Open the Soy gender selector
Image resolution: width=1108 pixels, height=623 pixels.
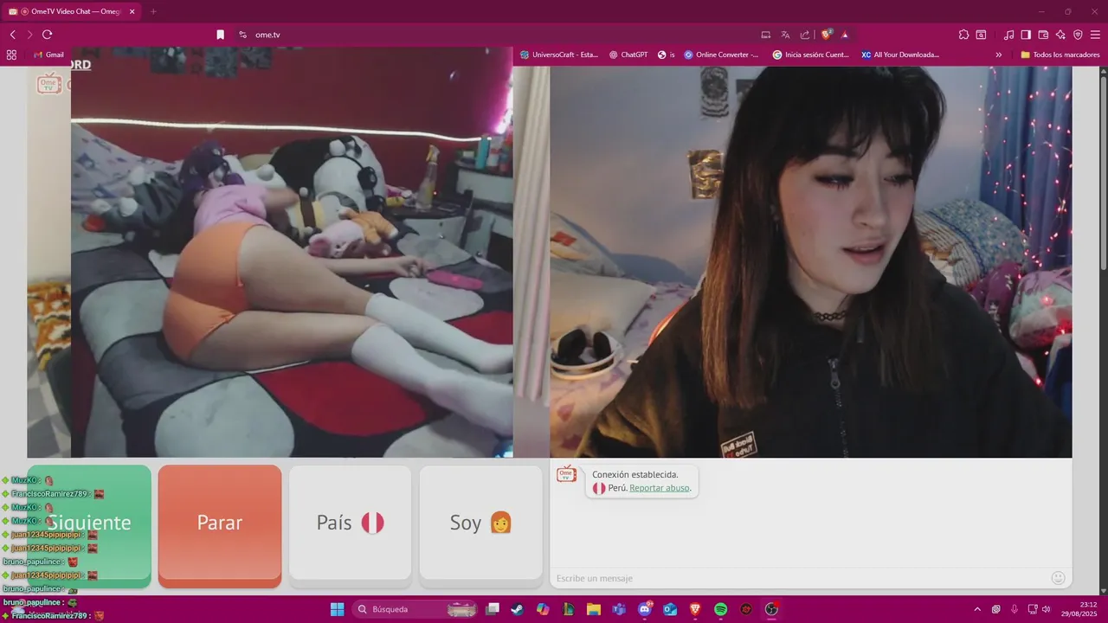pyautogui.click(x=481, y=523)
